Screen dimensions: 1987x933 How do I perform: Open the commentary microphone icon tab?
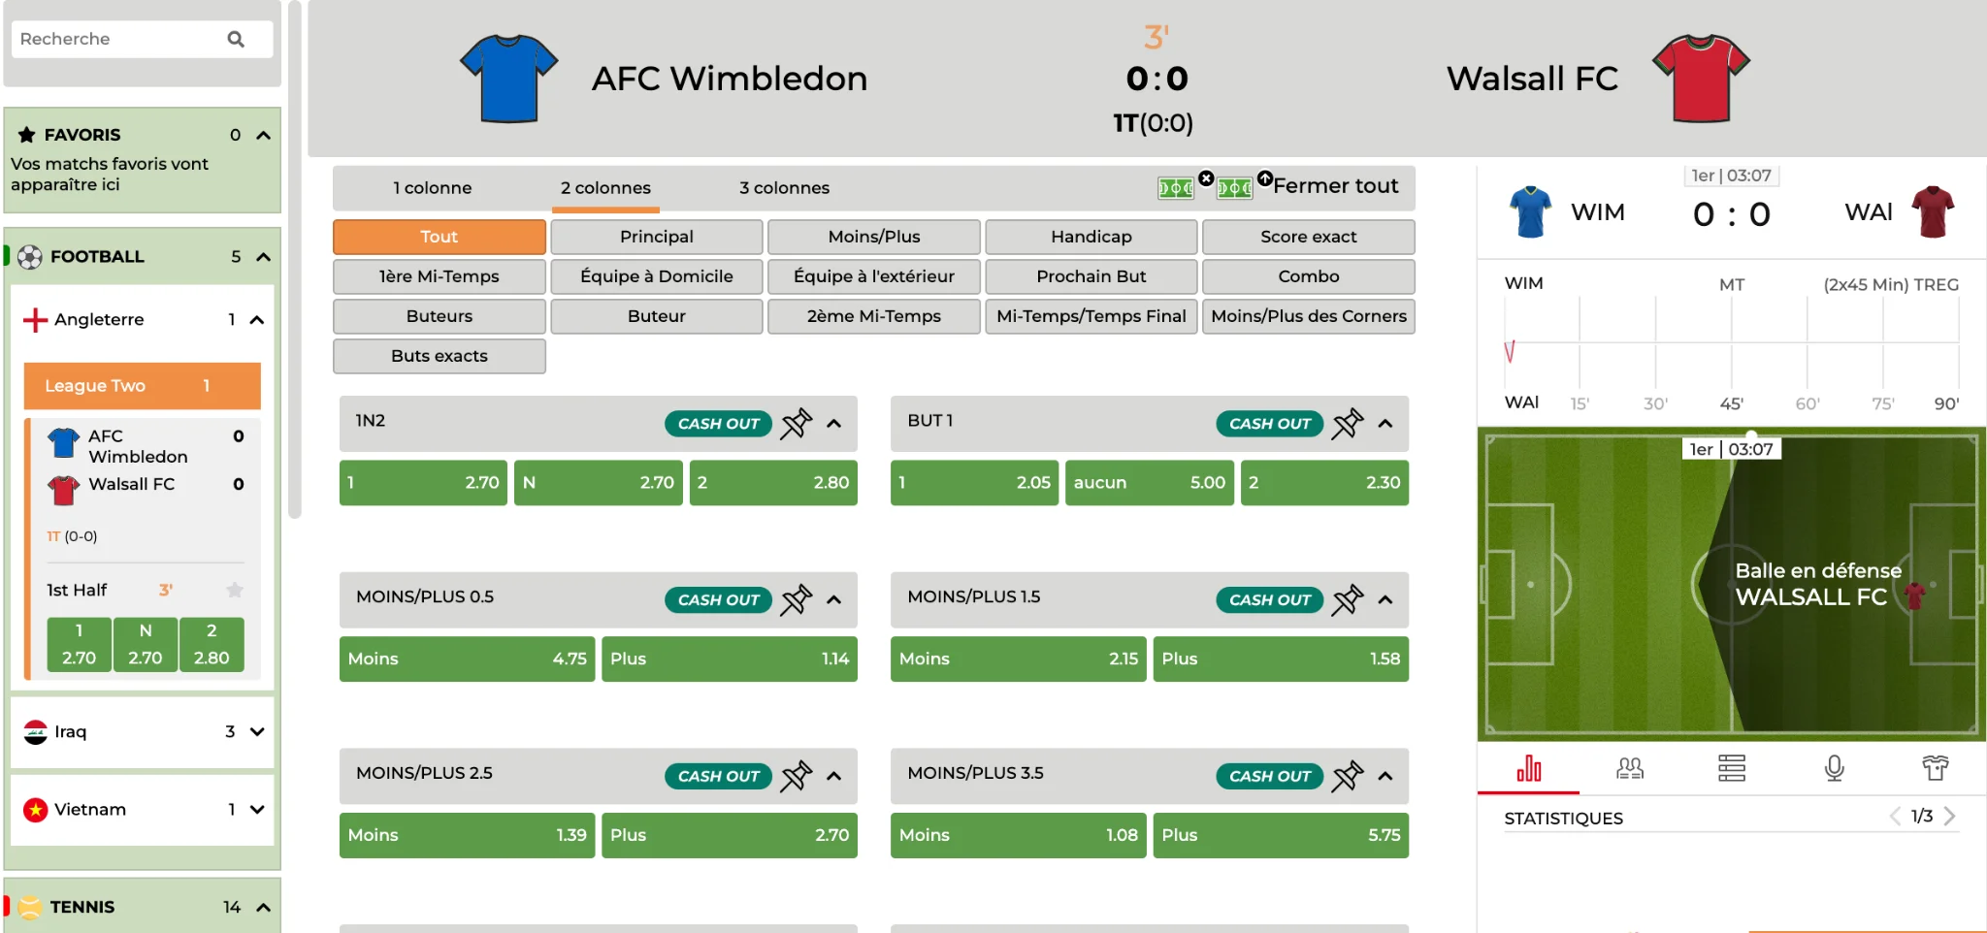[x=1834, y=769]
